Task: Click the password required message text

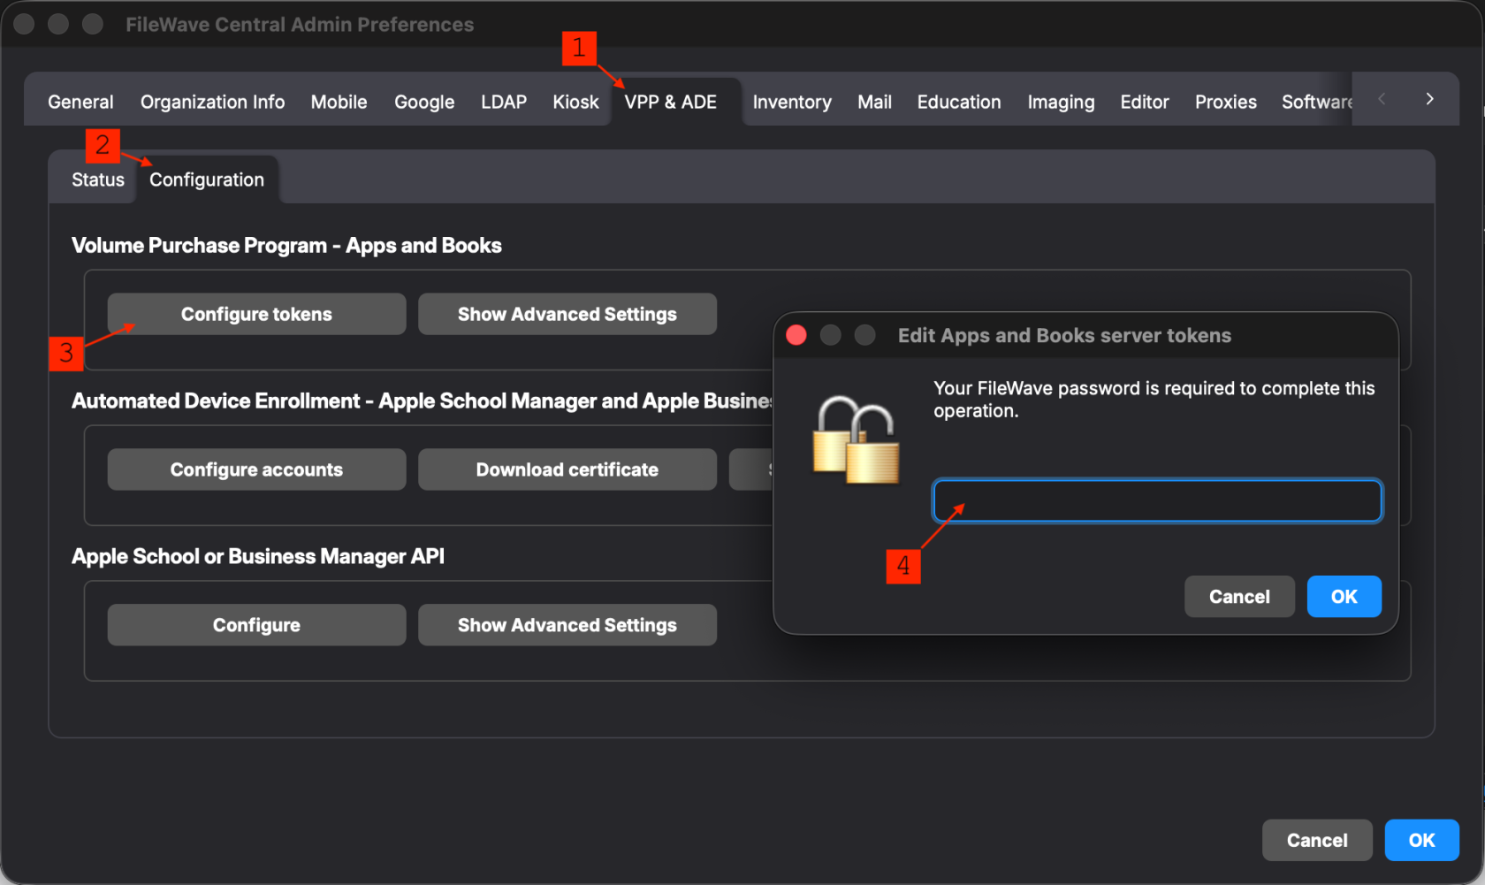Action: coord(1154,400)
